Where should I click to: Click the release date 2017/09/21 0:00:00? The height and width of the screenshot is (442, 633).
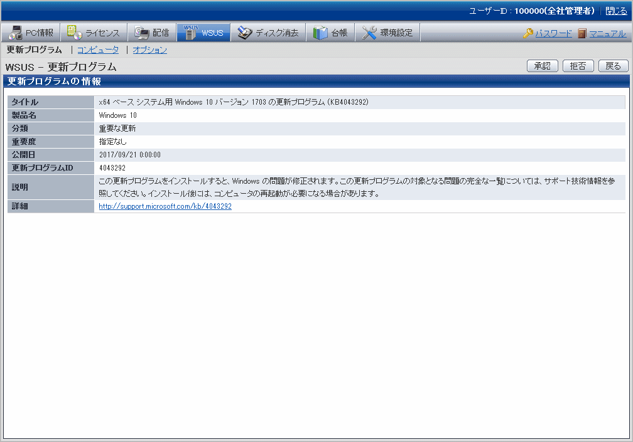(x=129, y=155)
